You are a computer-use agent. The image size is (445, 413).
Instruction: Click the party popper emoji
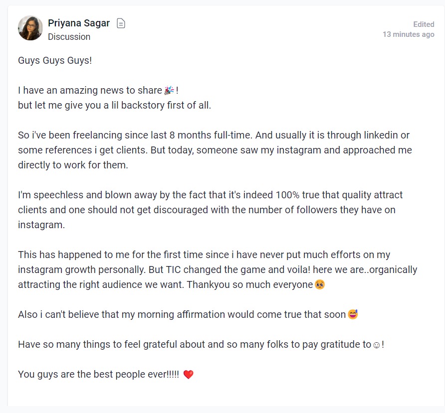coord(169,90)
